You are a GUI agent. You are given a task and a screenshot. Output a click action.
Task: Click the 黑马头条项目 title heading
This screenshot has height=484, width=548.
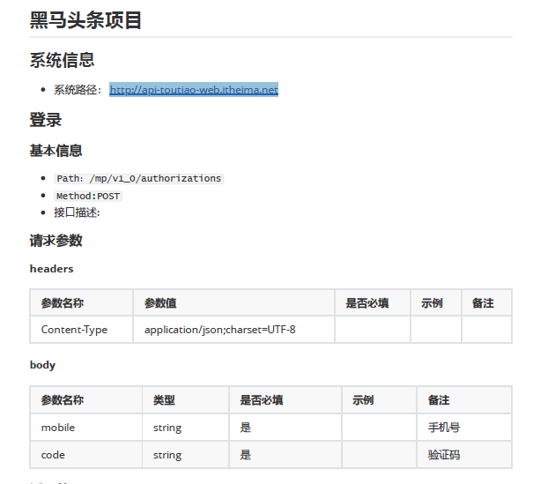[85, 20]
